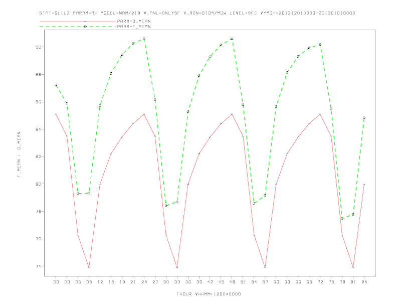
Task: Click the x-axis tick label 42
Action: click(x=210, y=282)
